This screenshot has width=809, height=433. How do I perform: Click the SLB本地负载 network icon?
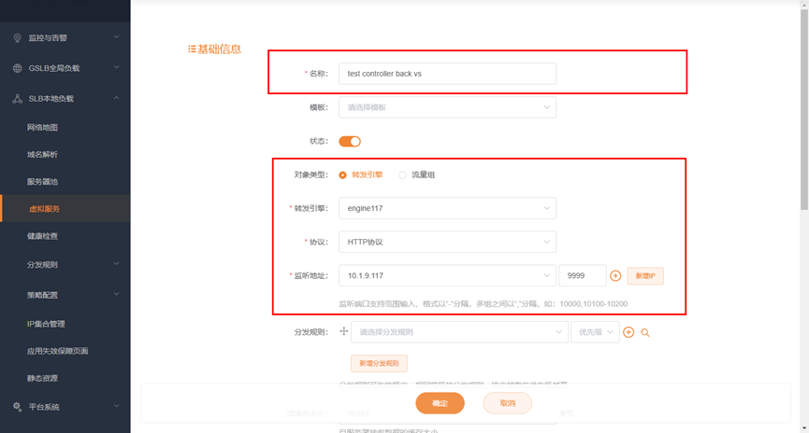point(17,98)
